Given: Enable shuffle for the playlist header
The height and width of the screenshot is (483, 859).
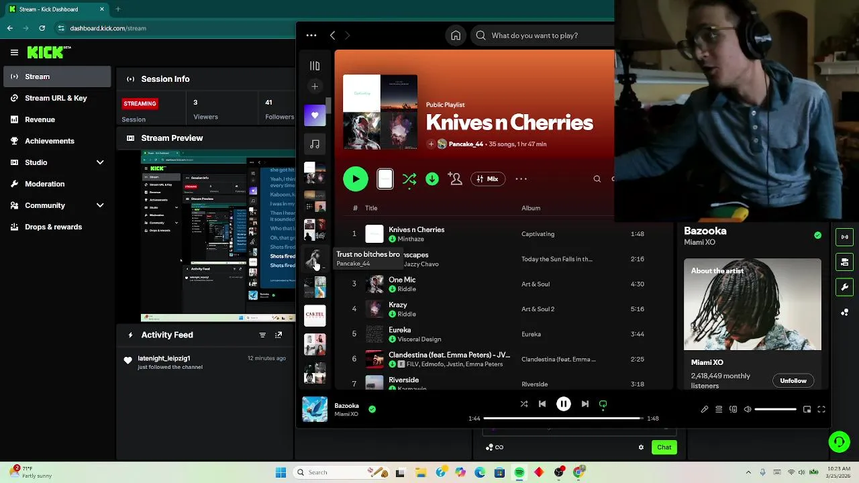Looking at the screenshot, I should click(x=409, y=179).
